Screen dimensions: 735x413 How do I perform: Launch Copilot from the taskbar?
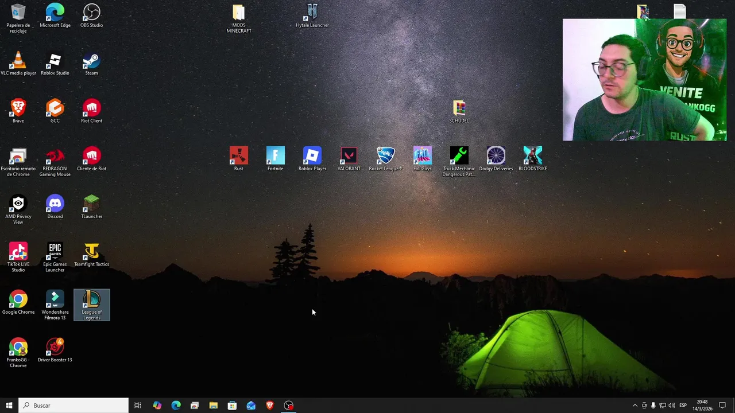(157, 406)
